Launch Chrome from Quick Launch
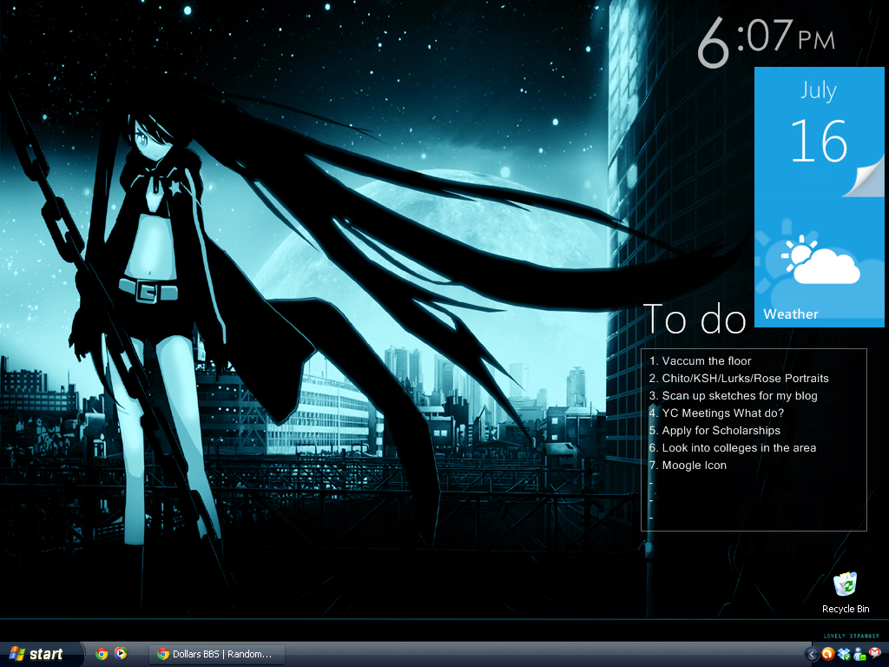The width and height of the screenshot is (889, 667). 102,654
